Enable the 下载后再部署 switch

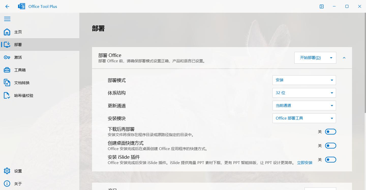click(330, 131)
